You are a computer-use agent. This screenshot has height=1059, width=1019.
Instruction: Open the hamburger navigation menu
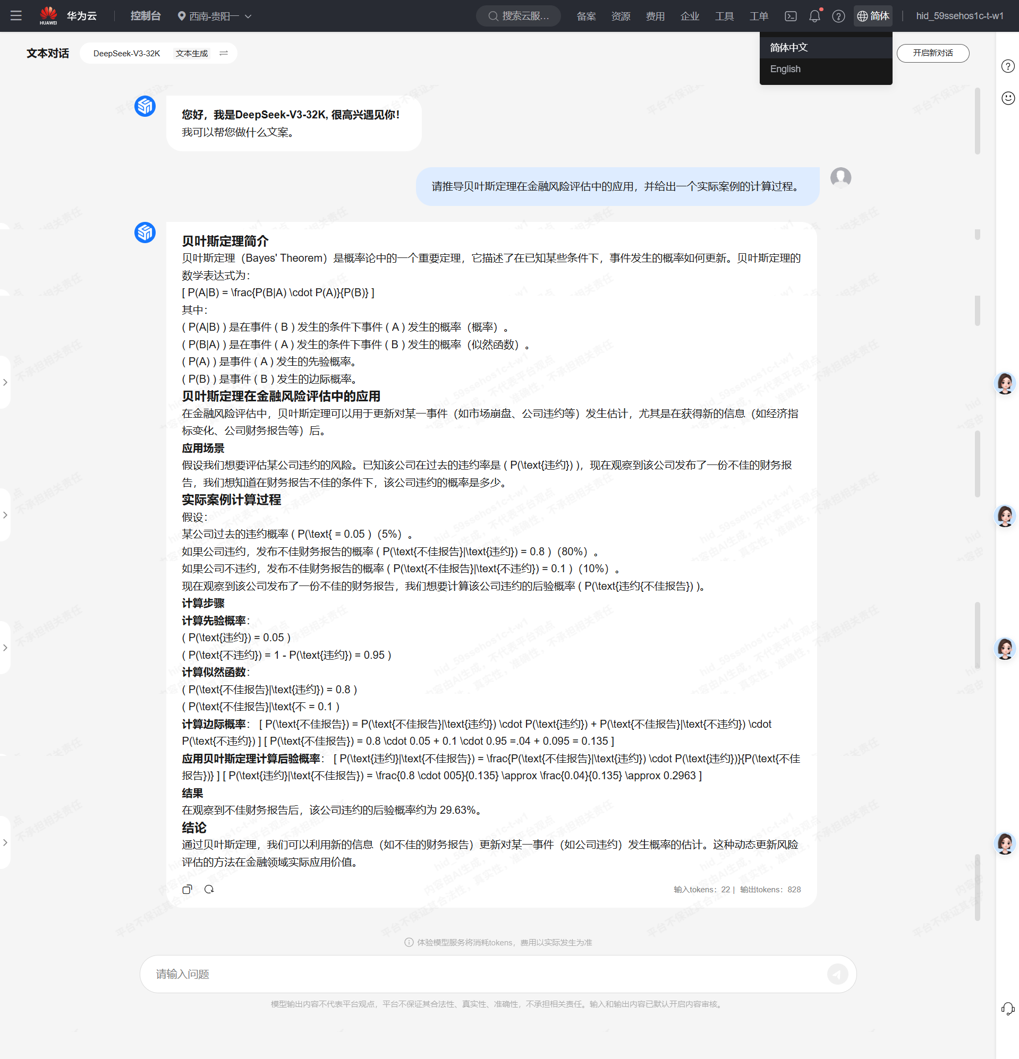(x=16, y=16)
